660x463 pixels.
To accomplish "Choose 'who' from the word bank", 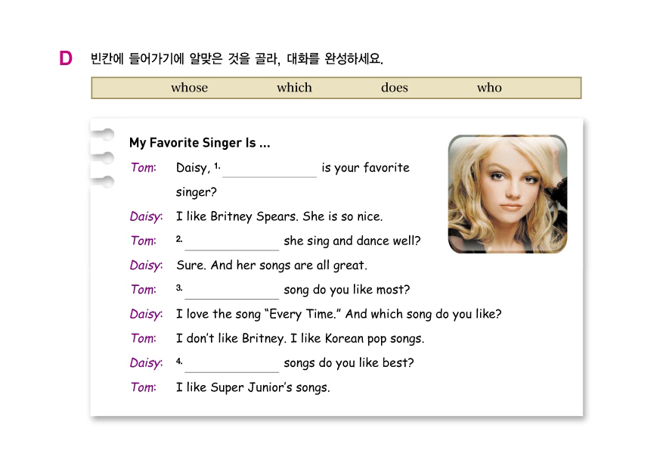I will [x=489, y=88].
